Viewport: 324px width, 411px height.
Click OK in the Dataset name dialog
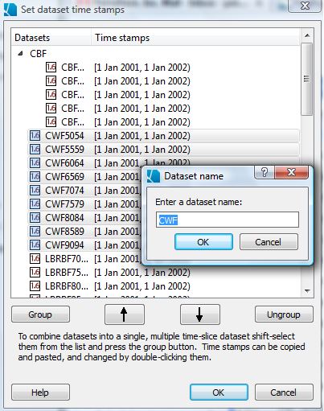203,242
